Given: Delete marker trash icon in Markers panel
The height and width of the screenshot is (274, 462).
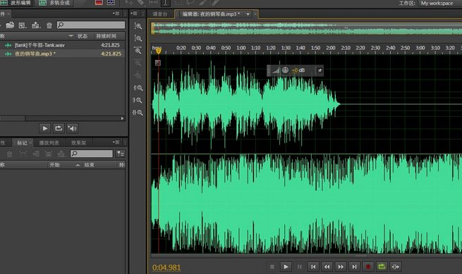Looking at the screenshot, I should pos(9,154).
